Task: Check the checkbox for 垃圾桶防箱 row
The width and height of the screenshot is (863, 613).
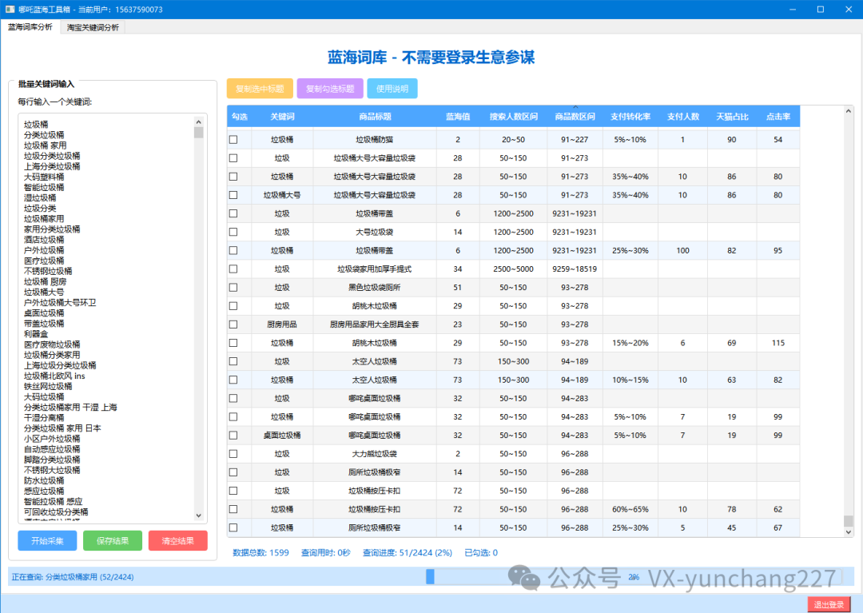Action: [x=233, y=139]
